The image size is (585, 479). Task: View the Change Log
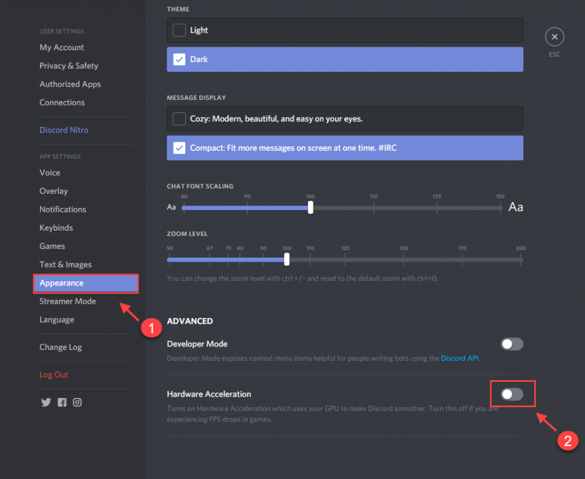[61, 348]
